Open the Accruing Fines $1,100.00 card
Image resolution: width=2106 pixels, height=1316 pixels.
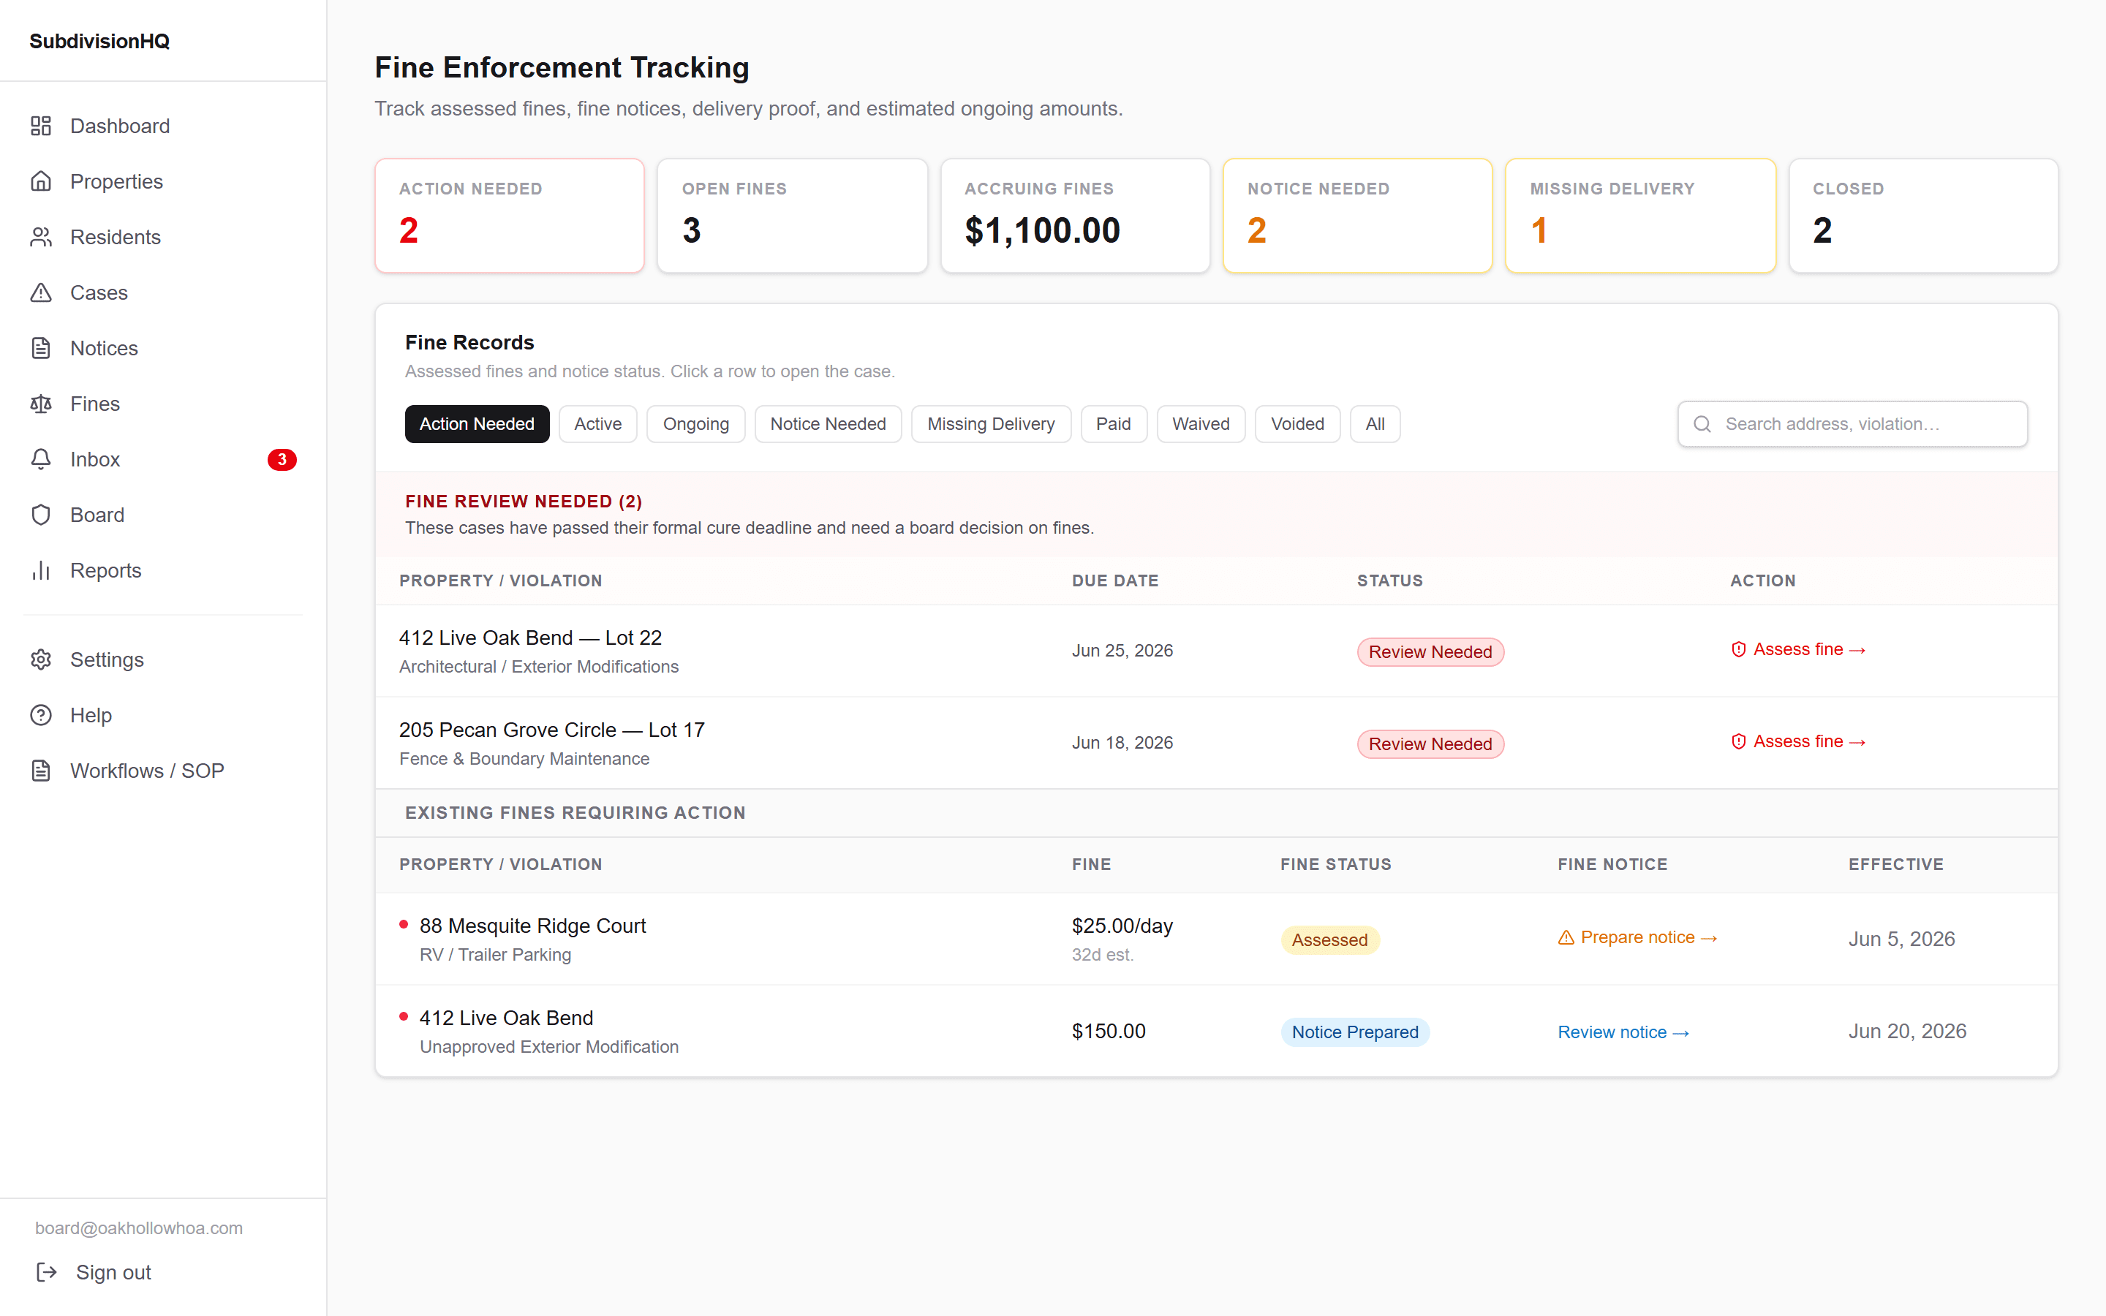[1075, 216]
